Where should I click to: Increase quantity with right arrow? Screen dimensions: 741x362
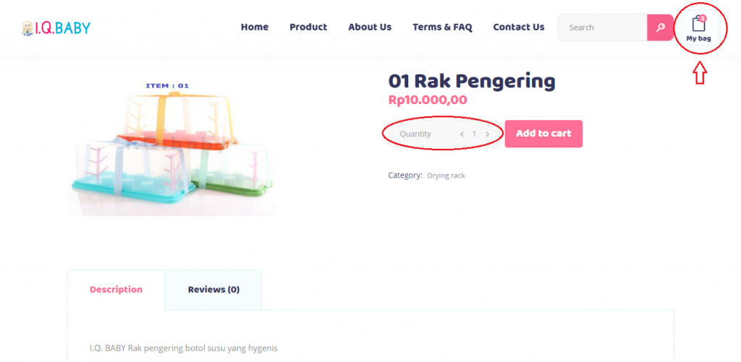click(488, 134)
